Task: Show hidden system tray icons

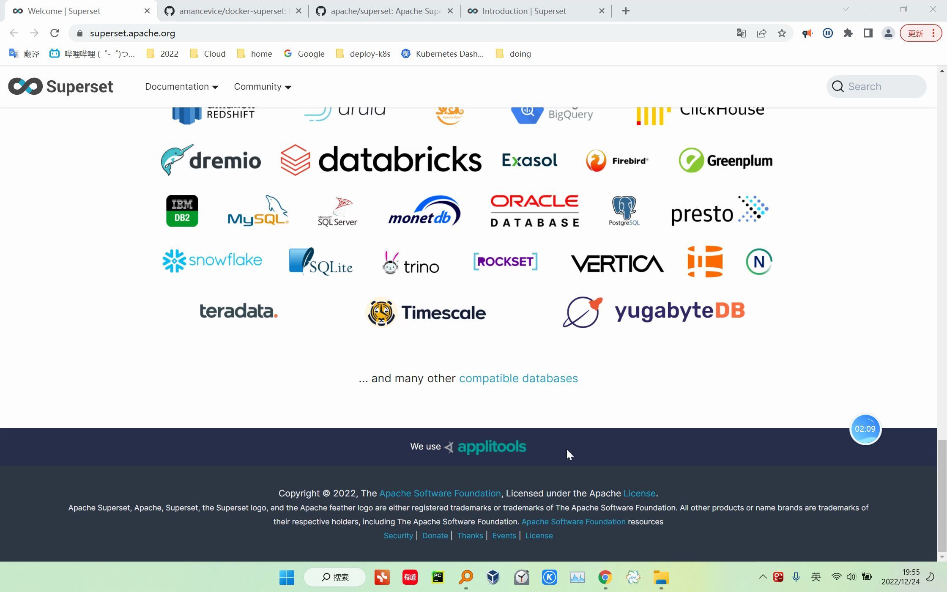Action: click(763, 577)
